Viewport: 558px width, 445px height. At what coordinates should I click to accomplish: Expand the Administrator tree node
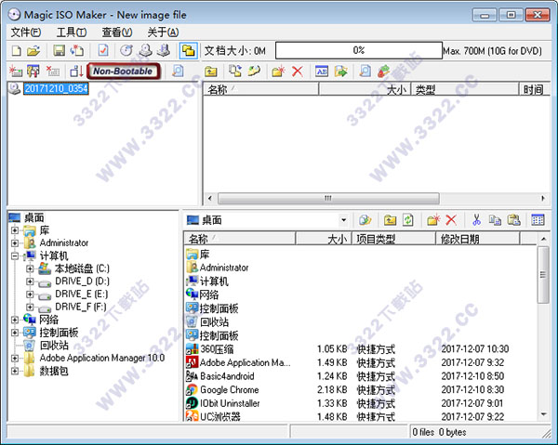click(15, 243)
